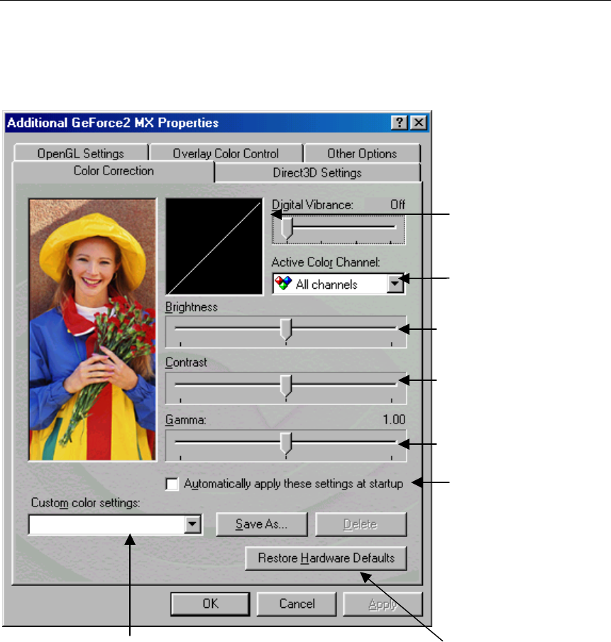Click the All channels color icon

[283, 283]
